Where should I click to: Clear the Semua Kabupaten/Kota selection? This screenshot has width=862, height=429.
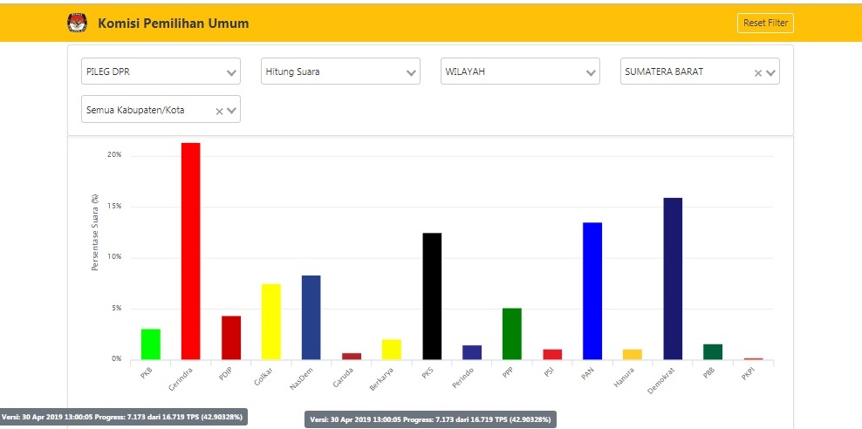point(220,112)
